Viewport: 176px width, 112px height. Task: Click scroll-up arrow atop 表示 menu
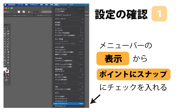pyautogui.click(x=69, y=8)
